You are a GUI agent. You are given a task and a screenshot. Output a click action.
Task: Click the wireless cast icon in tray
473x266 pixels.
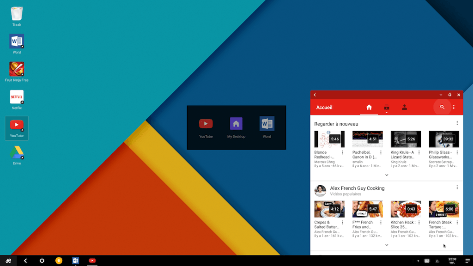click(x=437, y=261)
